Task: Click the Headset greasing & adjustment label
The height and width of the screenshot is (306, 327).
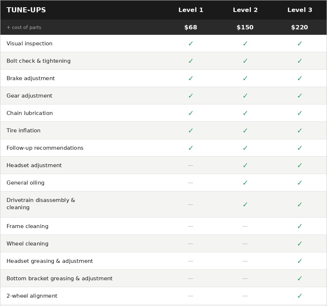Action: [50, 261]
